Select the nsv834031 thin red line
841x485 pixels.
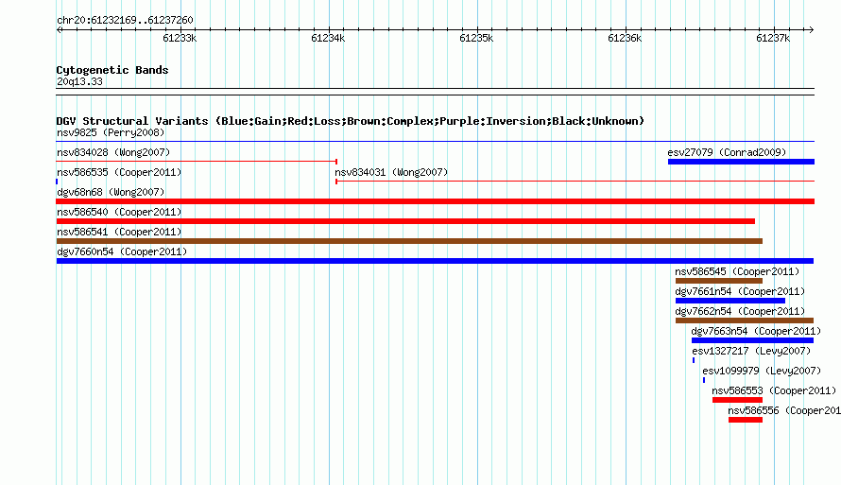(x=575, y=182)
